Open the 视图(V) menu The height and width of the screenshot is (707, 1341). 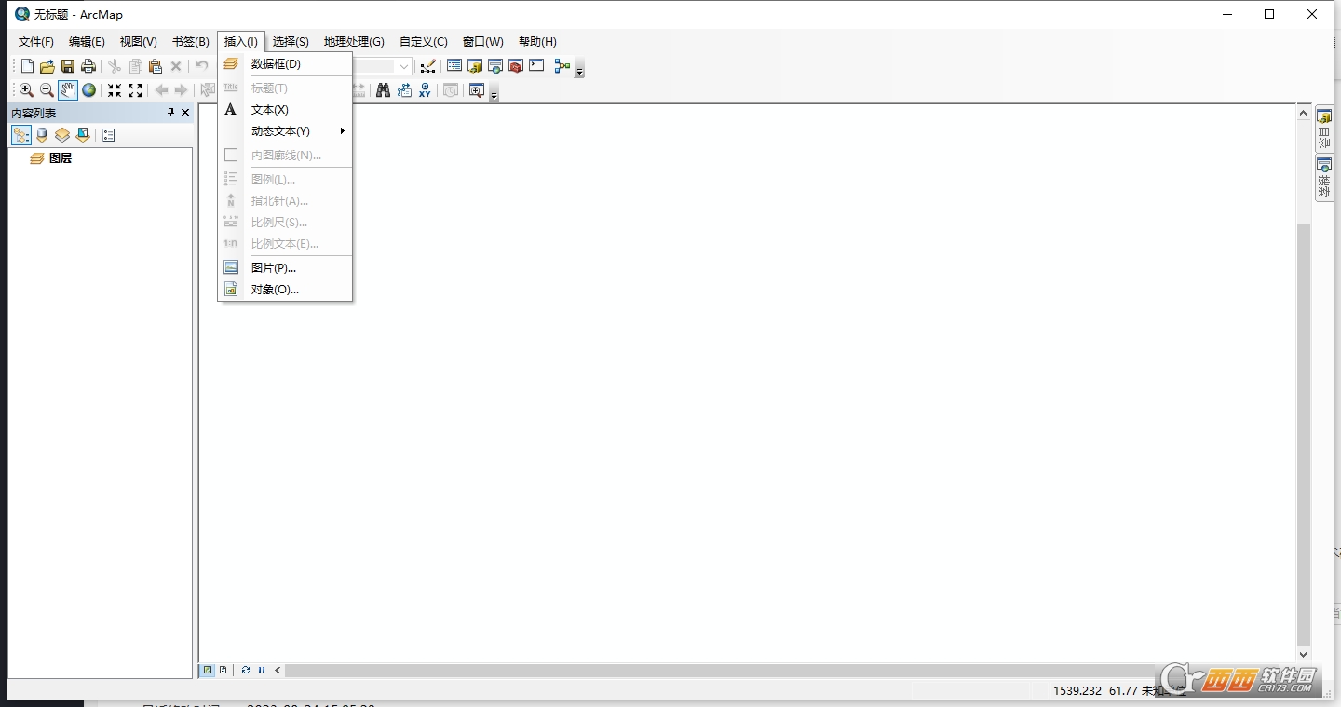(x=138, y=42)
